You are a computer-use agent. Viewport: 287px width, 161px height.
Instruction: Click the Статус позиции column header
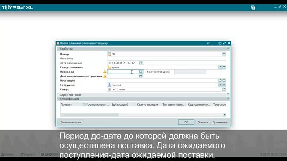point(148,104)
